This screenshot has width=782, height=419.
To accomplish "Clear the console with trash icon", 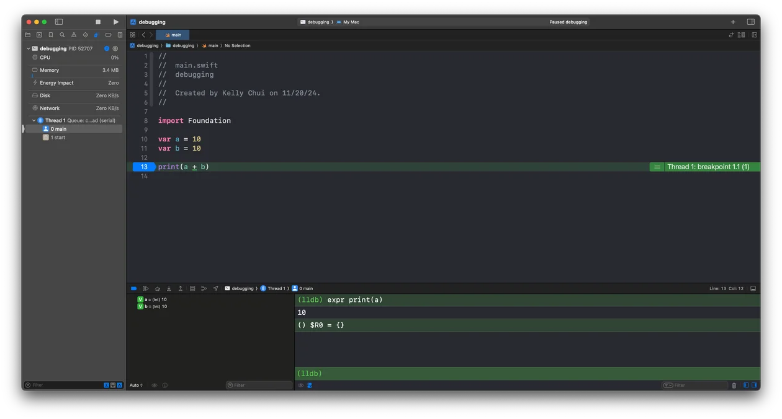I will (x=734, y=385).
